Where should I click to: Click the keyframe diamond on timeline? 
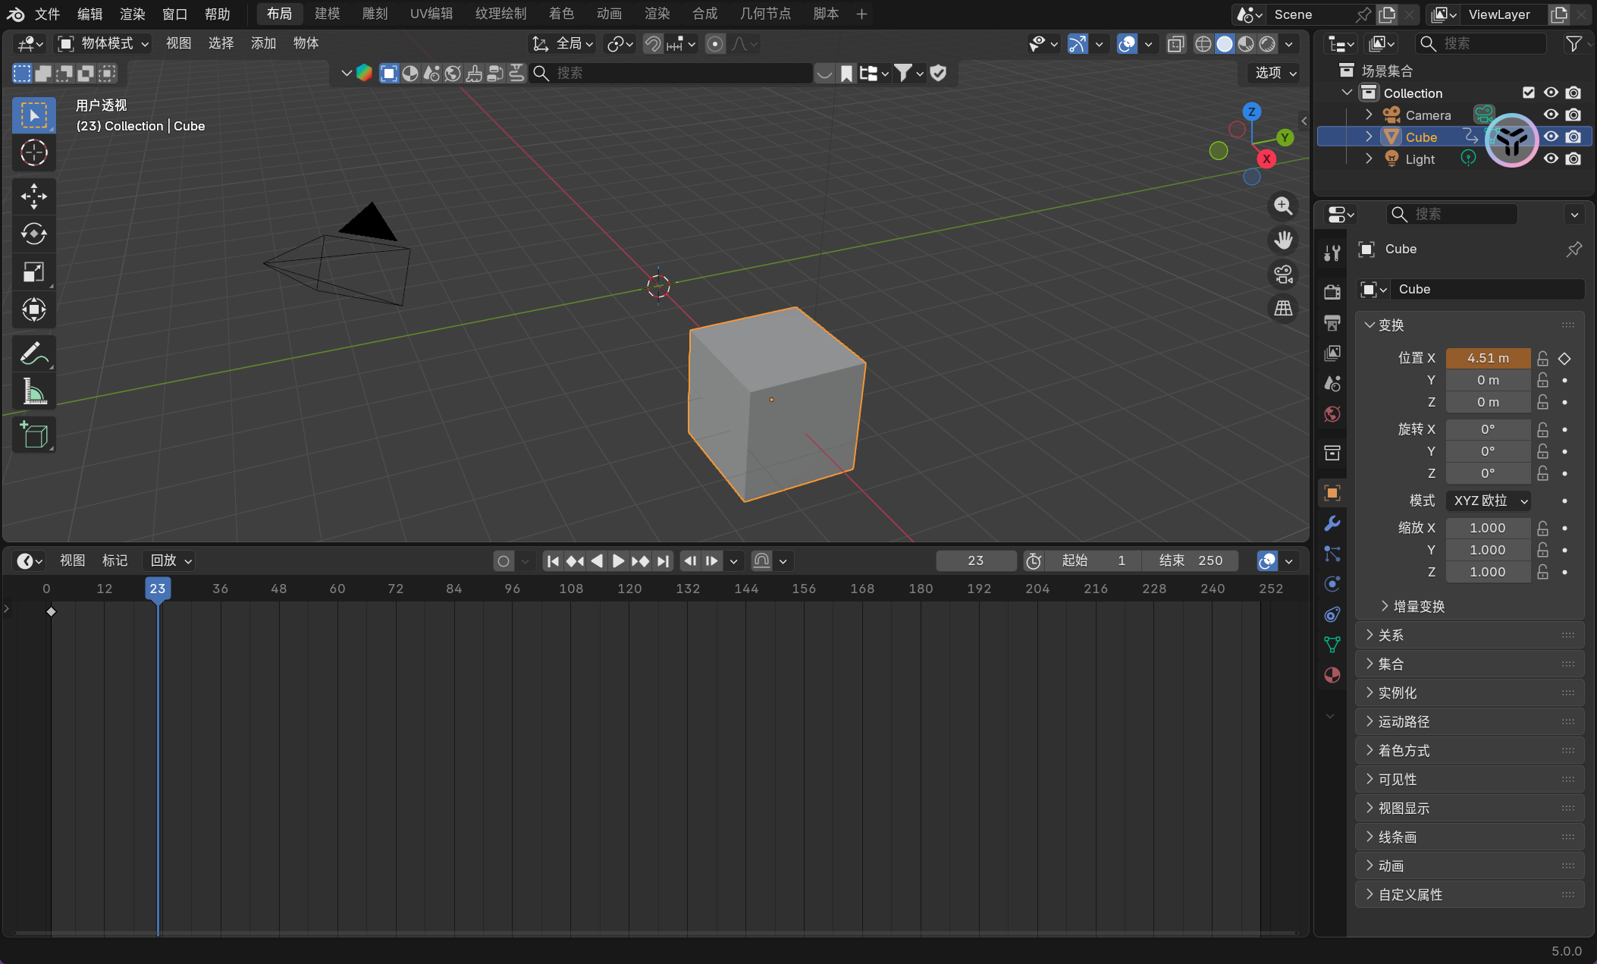pos(51,611)
